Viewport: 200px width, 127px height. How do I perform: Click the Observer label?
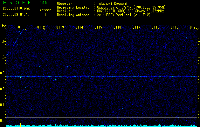click(x=65, y=3)
